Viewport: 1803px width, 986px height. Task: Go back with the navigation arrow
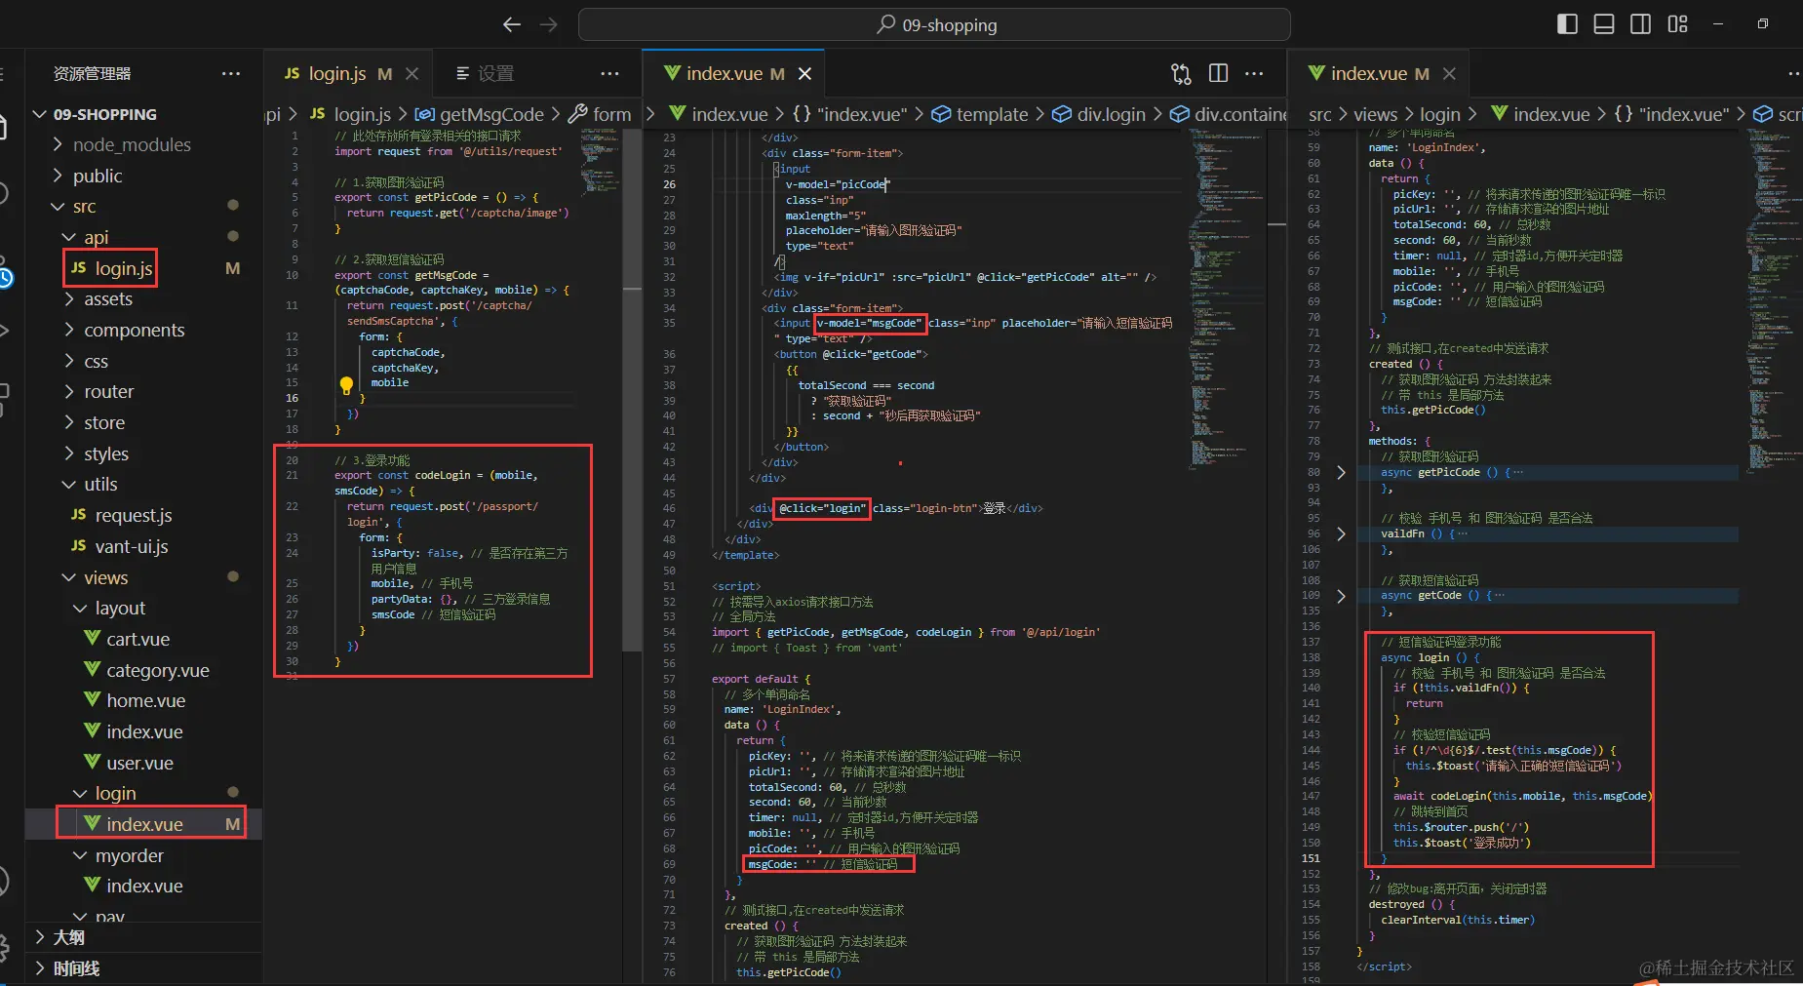tap(512, 24)
